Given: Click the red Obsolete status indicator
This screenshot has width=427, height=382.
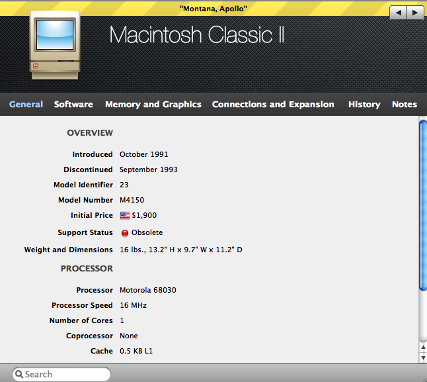Looking at the screenshot, I should 125,233.
